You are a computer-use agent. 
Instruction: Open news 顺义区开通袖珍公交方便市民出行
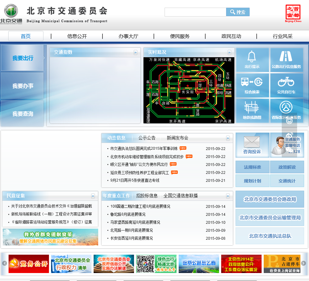[139, 164]
